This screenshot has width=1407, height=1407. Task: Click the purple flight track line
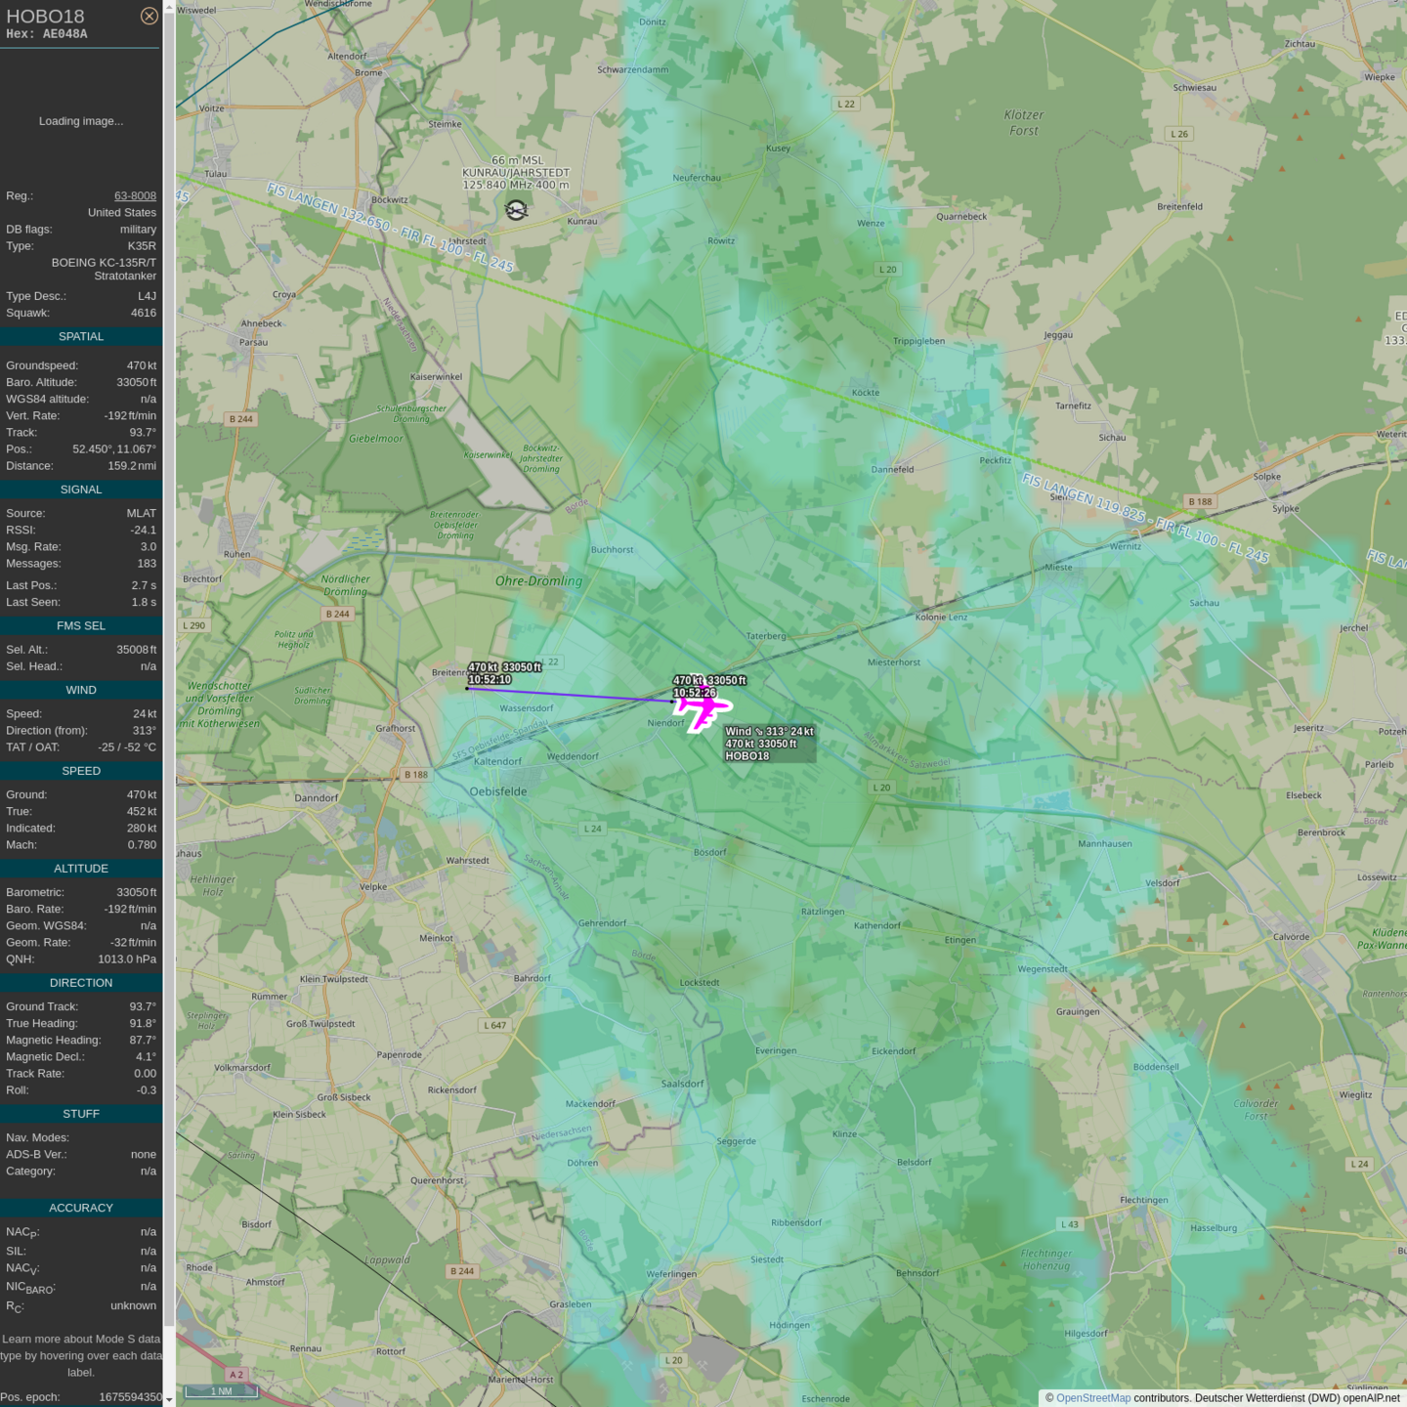567,695
